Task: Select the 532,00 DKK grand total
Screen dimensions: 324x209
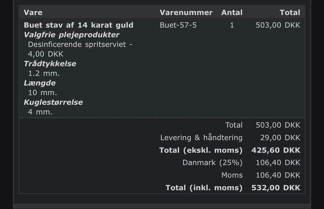Action: [275, 188]
